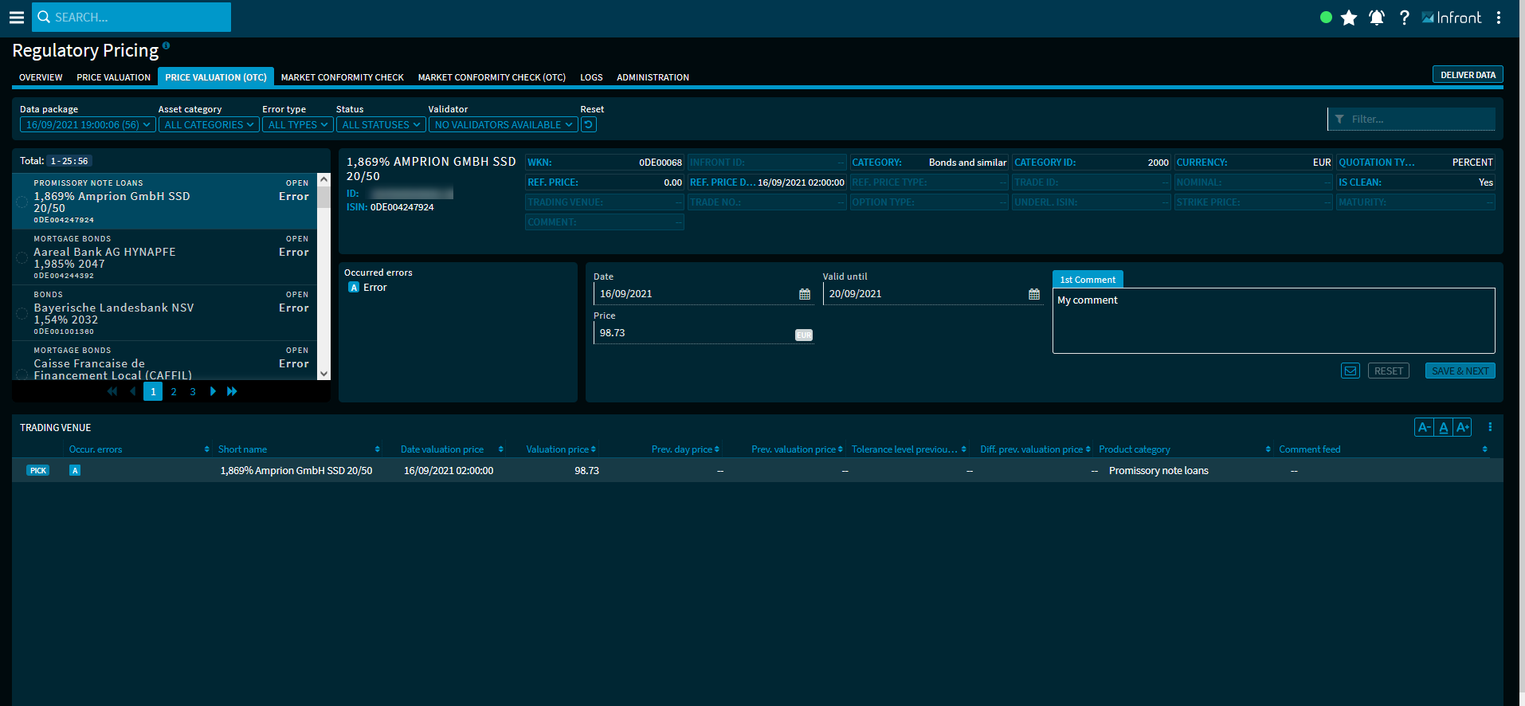Go to the first page of results

112,391
